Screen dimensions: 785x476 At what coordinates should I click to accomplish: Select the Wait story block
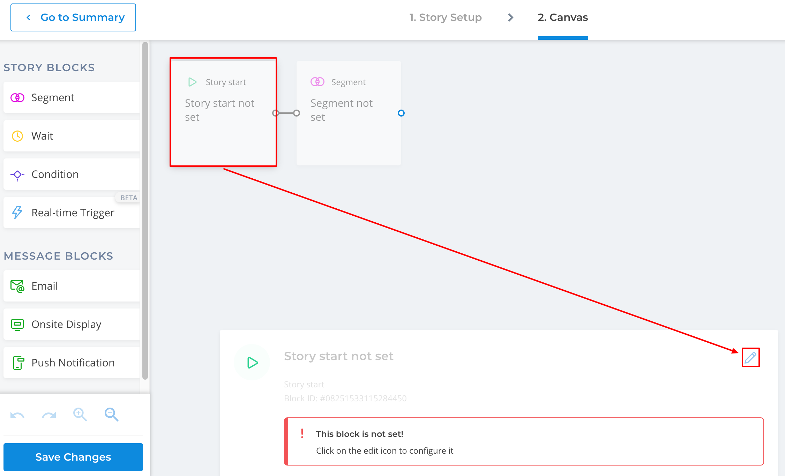pos(72,136)
